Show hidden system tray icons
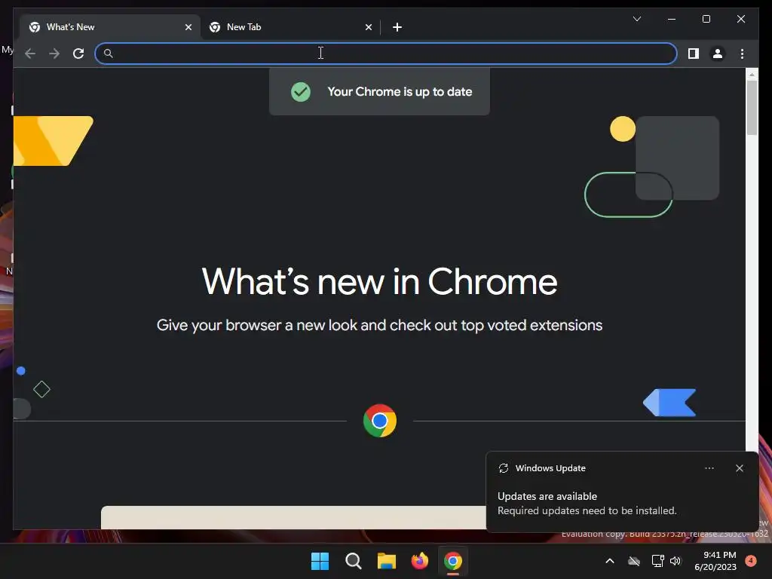The image size is (772, 579). click(609, 561)
